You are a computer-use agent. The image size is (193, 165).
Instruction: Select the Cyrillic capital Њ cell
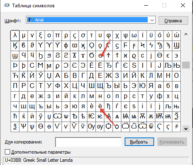[176, 66]
